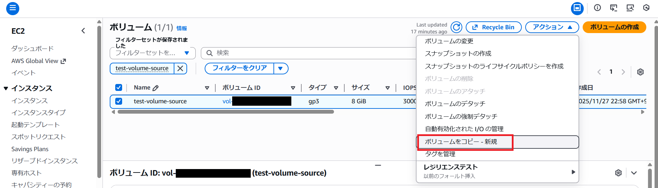Open the アクション dropdown button
This screenshot has height=188, width=658.
click(552, 27)
